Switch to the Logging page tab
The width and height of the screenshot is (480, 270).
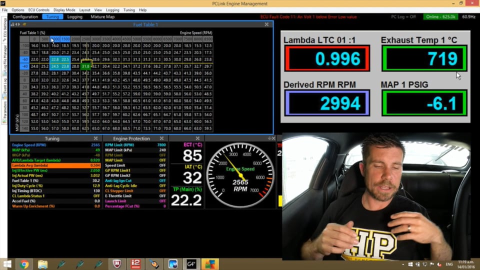[x=74, y=17]
